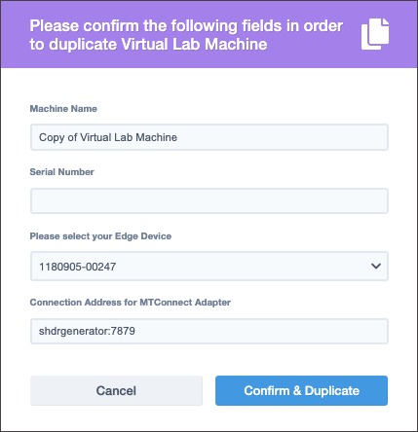418x432 pixels.
Task: Focus the empty Serial Number field
Action: pyautogui.click(x=209, y=200)
